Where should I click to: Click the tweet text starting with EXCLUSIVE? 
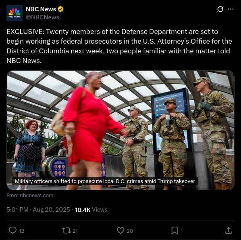(x=119, y=46)
